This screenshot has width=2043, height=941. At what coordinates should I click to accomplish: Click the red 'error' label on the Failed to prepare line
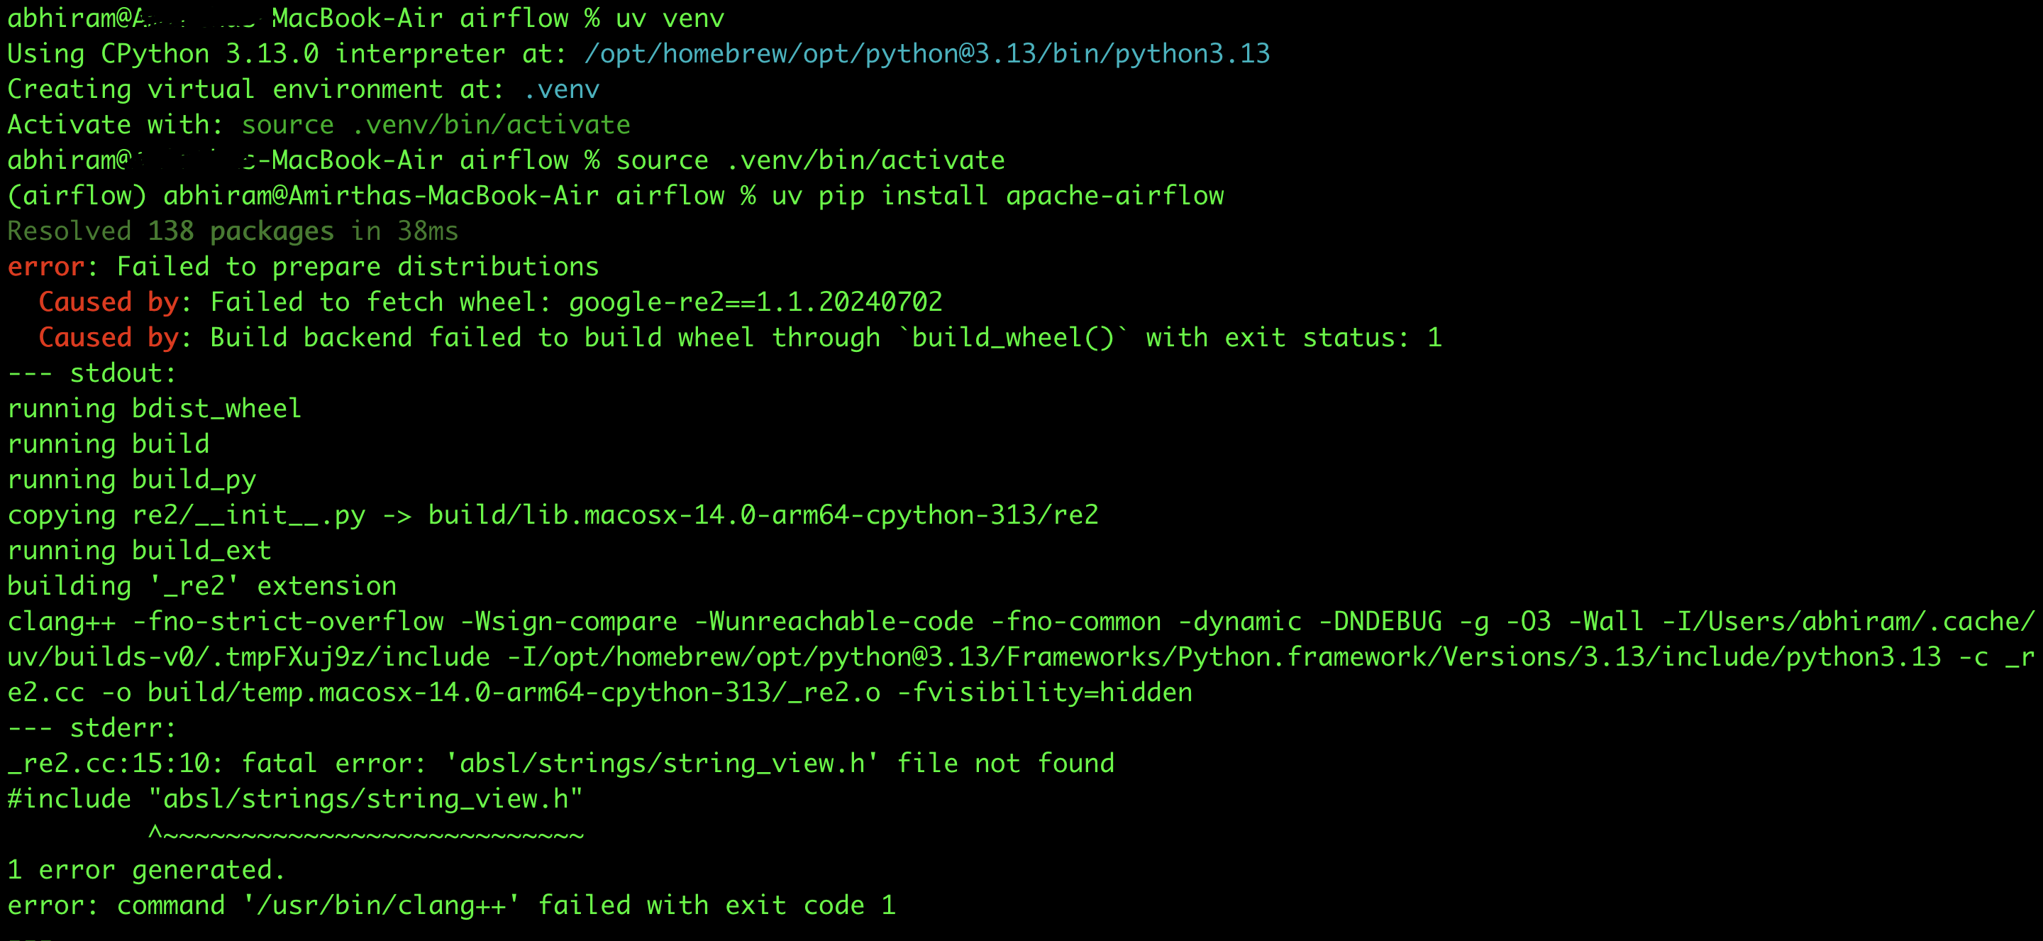click(x=46, y=268)
